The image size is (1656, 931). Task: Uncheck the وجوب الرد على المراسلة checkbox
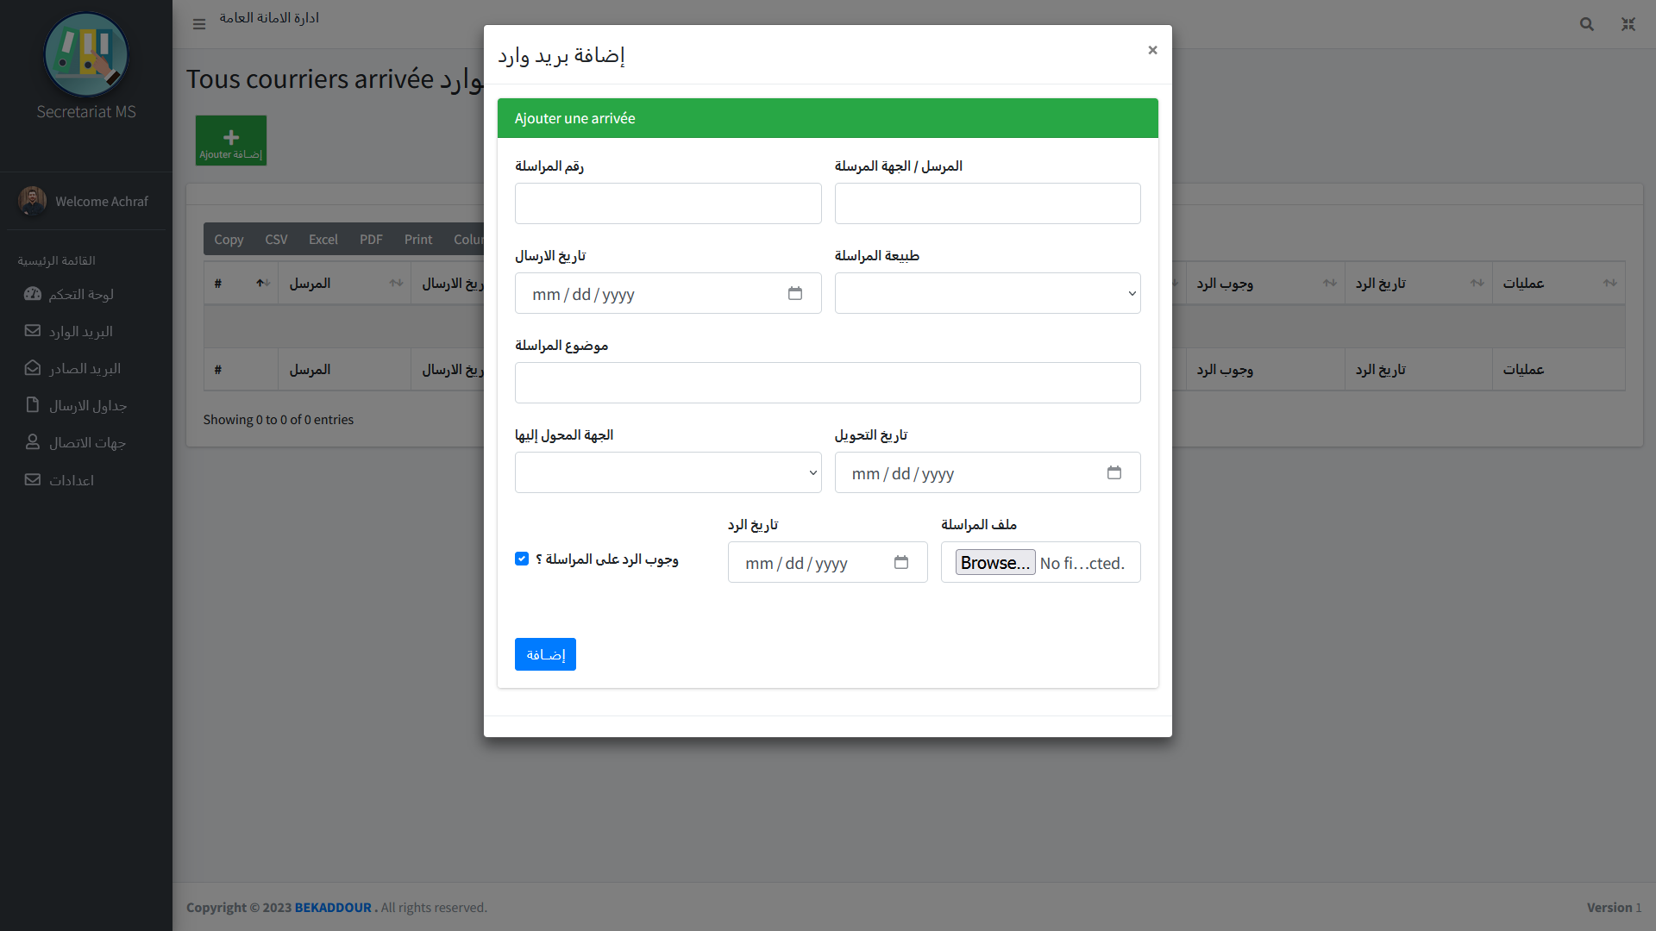pos(522,559)
